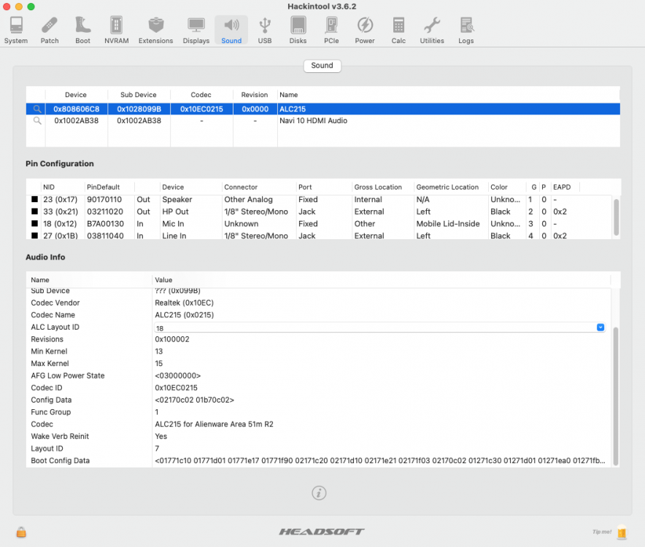Click the Tip me beer icon
The width and height of the screenshot is (645, 547).
[x=622, y=532]
